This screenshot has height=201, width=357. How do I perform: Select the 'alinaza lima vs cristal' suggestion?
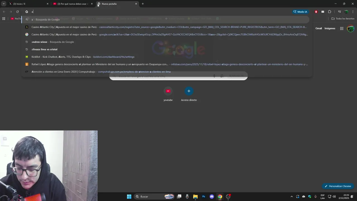coord(167,49)
